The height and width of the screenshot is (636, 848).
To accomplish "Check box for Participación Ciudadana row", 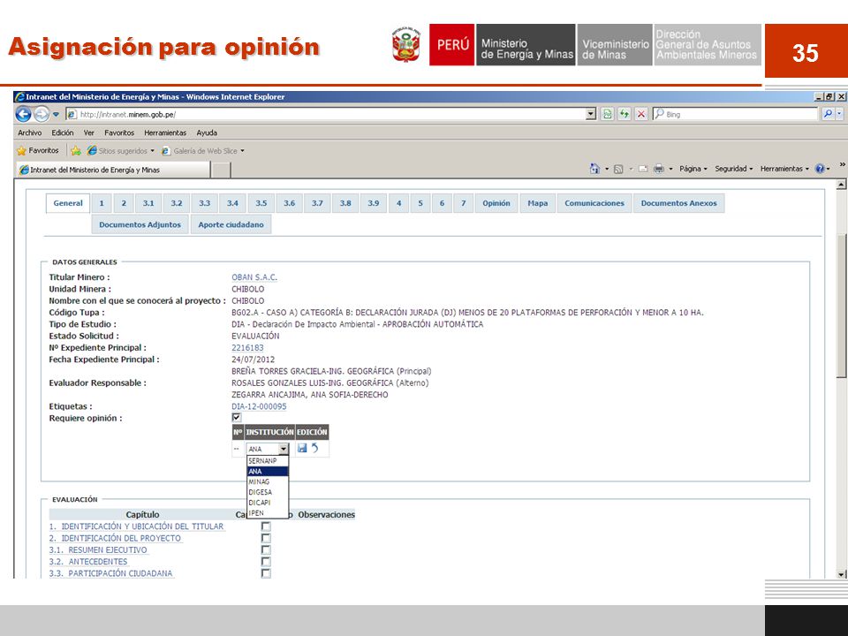I will click(x=266, y=573).
